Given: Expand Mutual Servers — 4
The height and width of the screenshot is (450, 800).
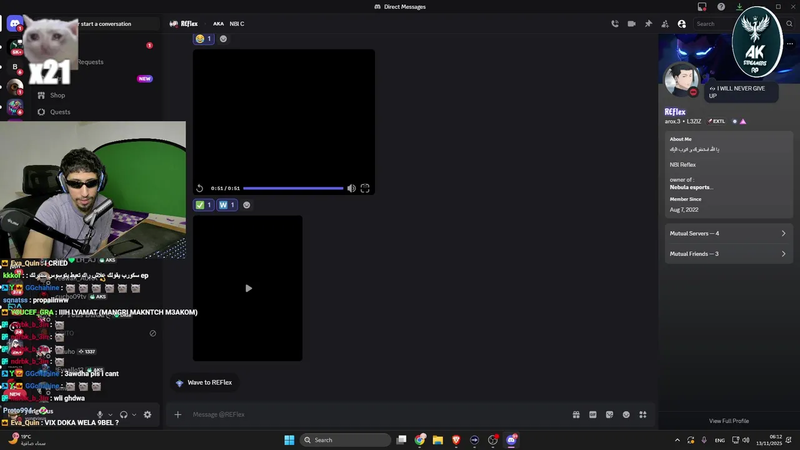Looking at the screenshot, I should [729, 233].
